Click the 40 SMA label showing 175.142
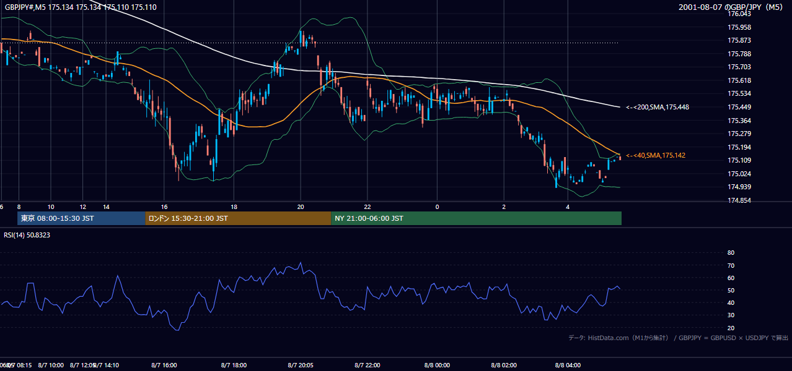 tap(656, 155)
